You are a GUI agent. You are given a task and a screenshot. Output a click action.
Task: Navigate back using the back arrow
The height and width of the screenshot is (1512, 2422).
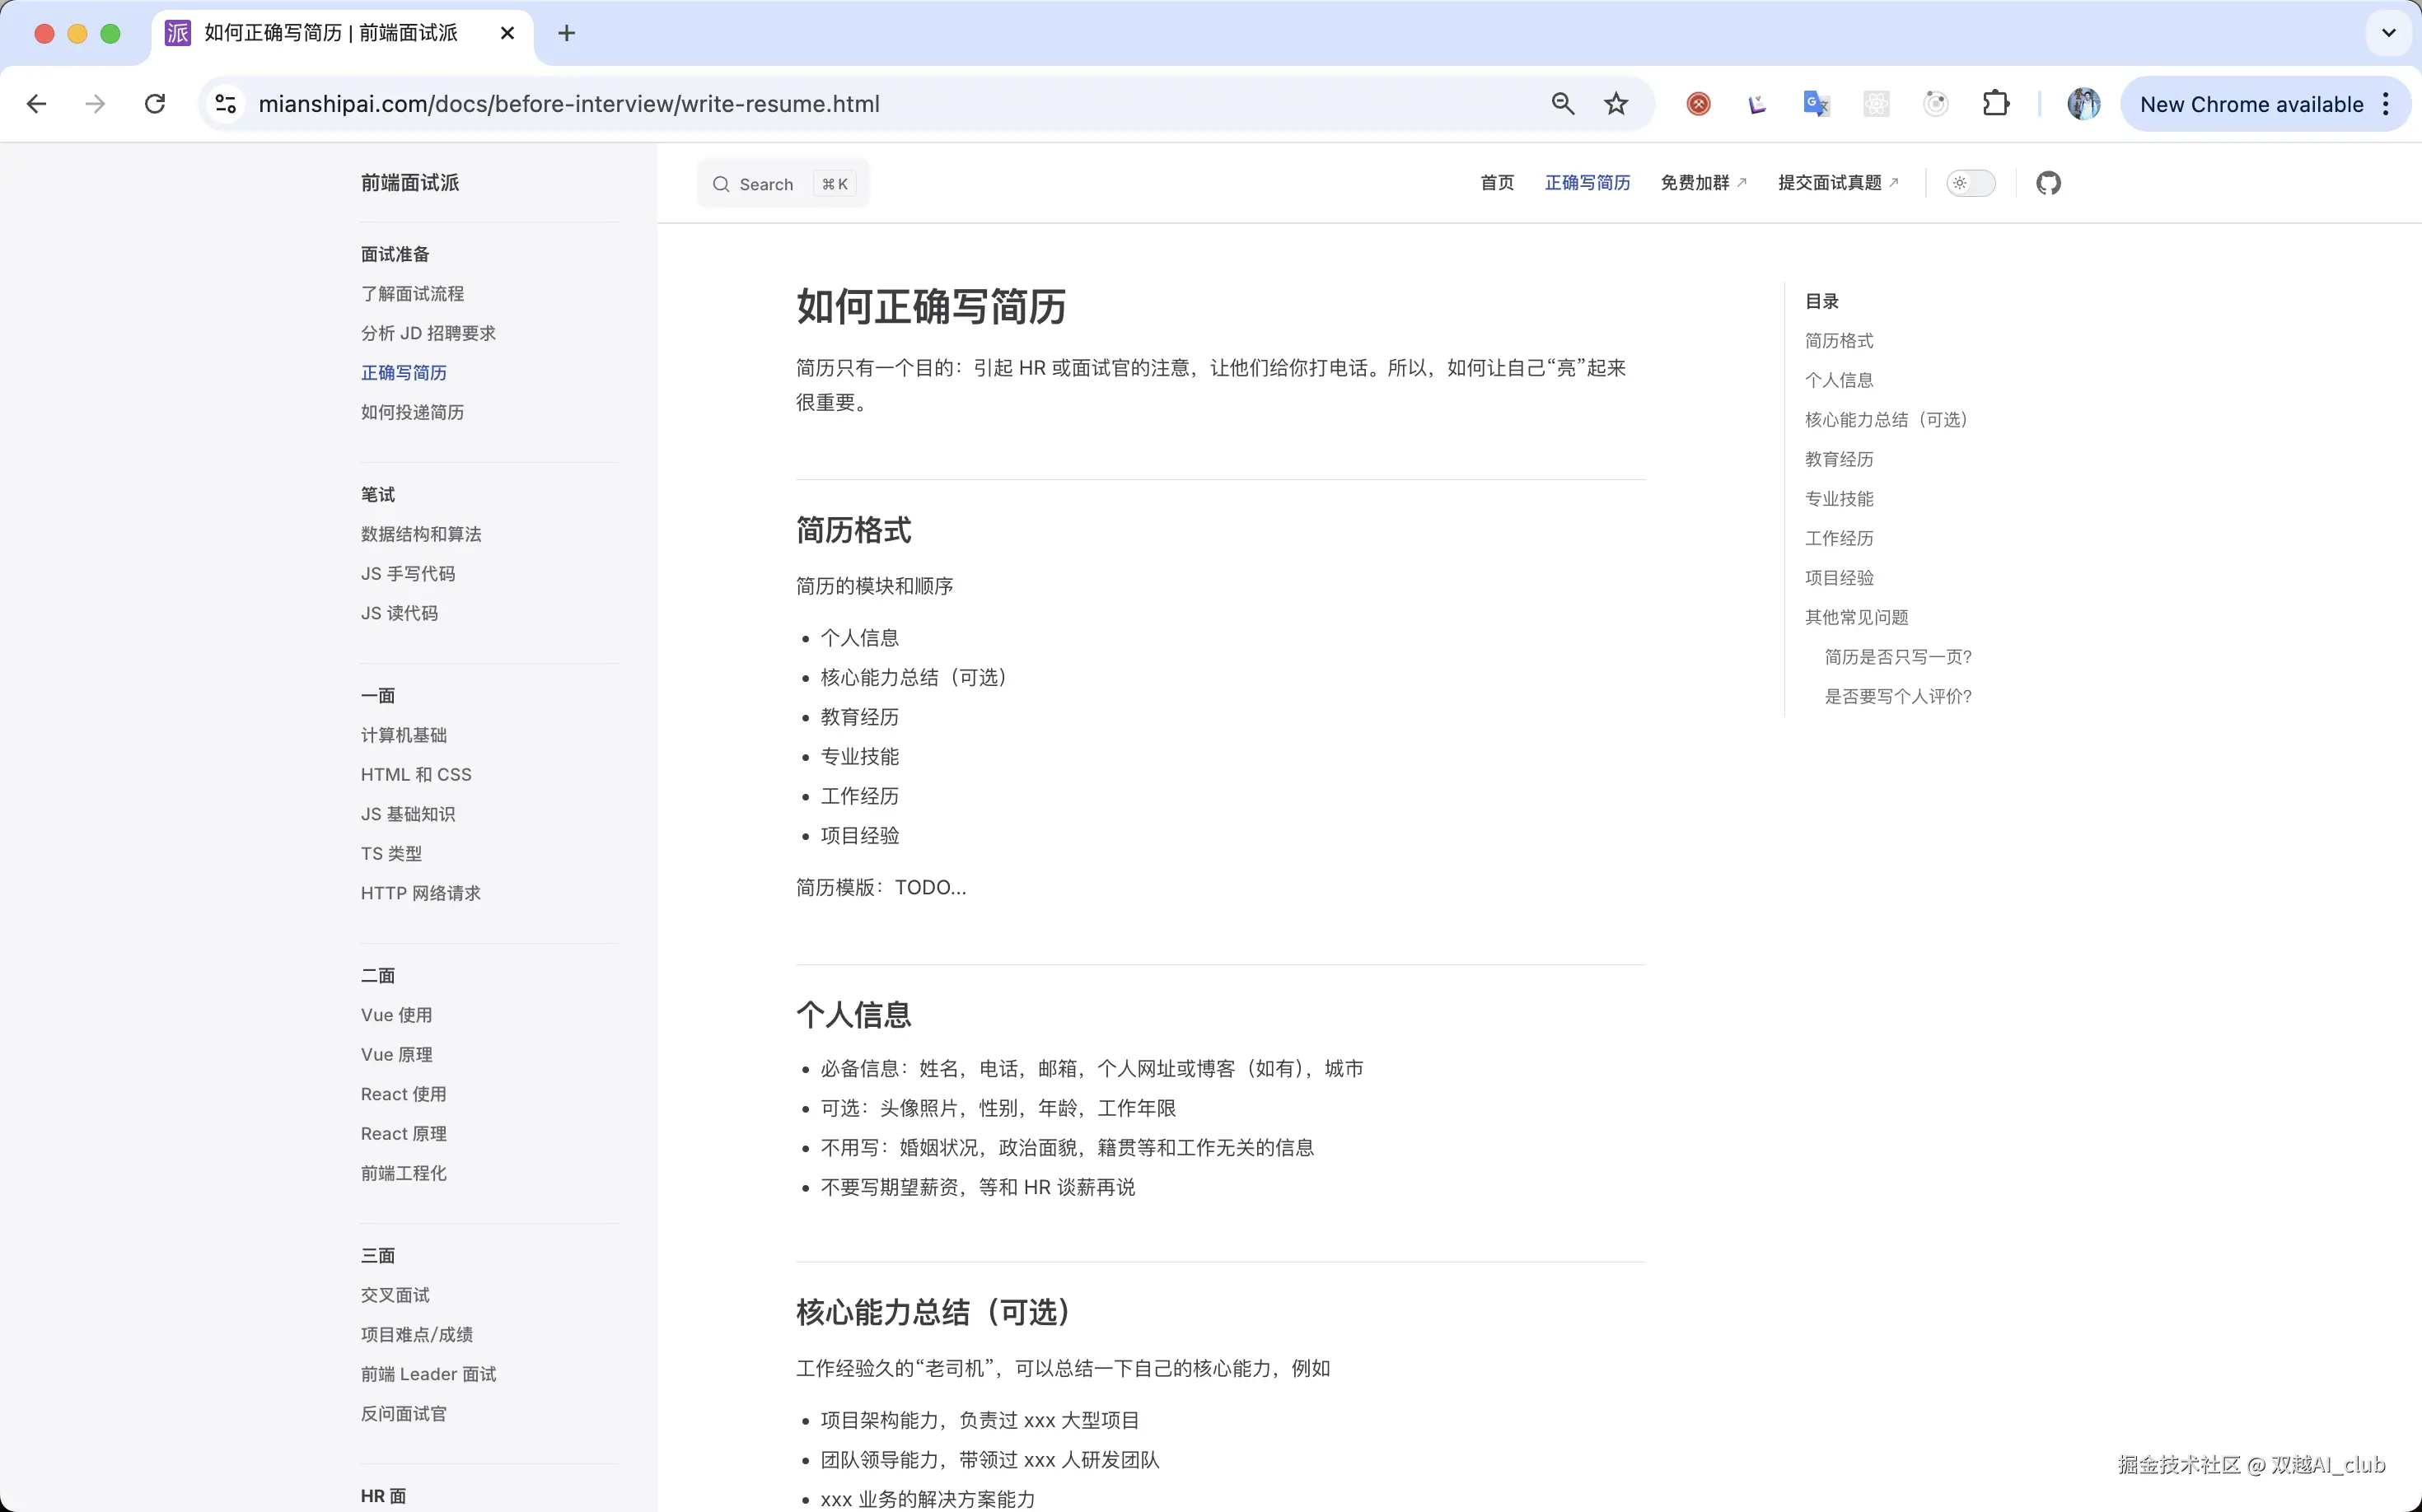37,103
